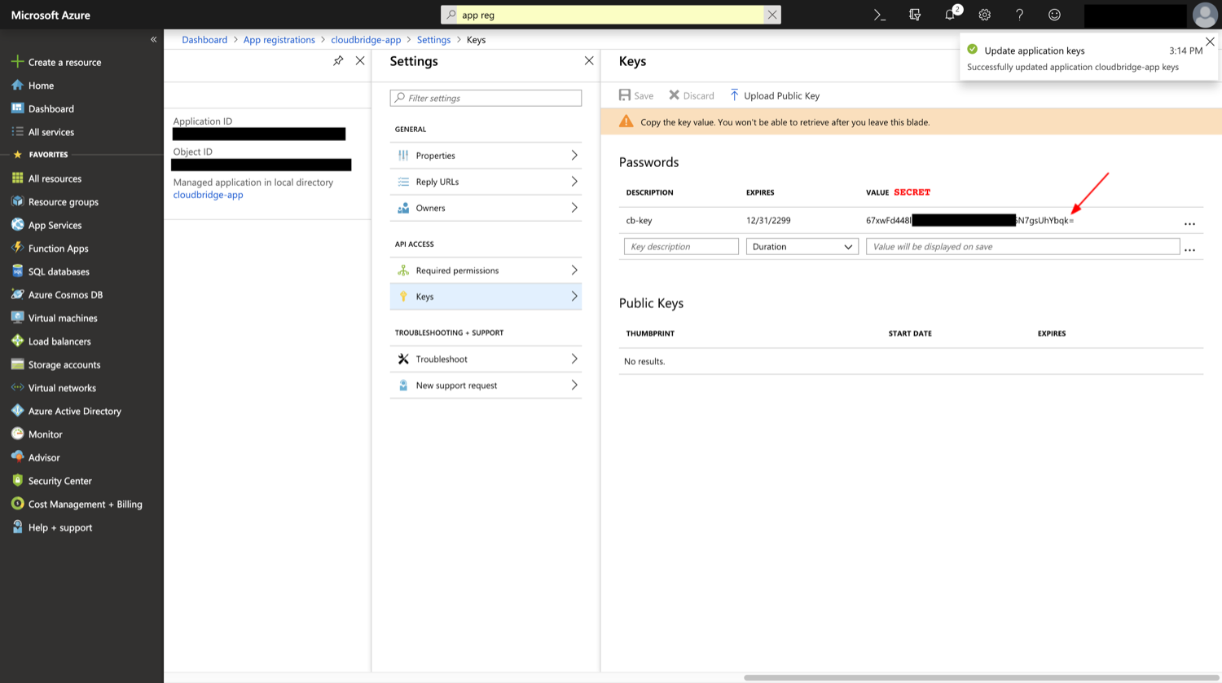Screen dimensions: 1222x683
Task: Click App registrations breadcrumb
Action: (x=279, y=39)
